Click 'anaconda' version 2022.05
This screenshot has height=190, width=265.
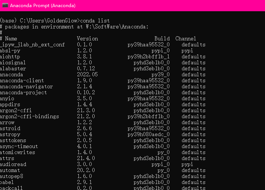coord(87,74)
